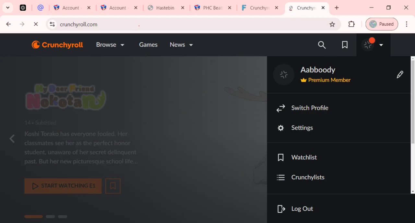Screen dimensions: 415x223
Task: Open the watchlist bookmark icon in header
Action: [x=345, y=45]
